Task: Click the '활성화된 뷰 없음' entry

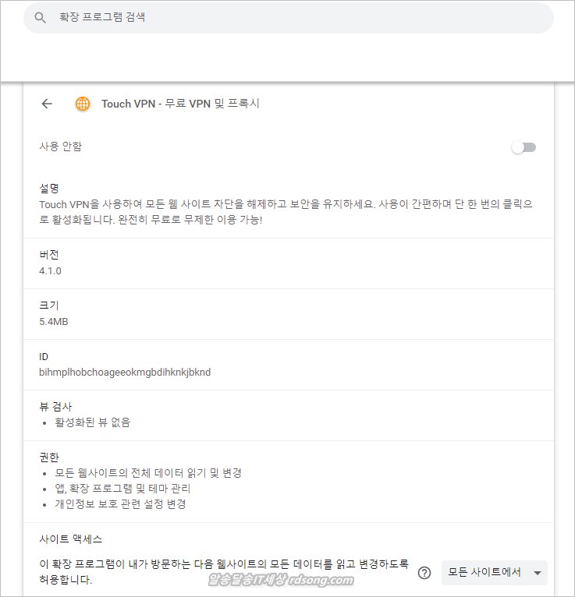Action: [x=92, y=422]
